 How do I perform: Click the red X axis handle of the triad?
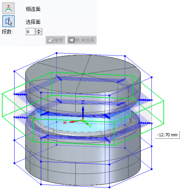click(74, 122)
